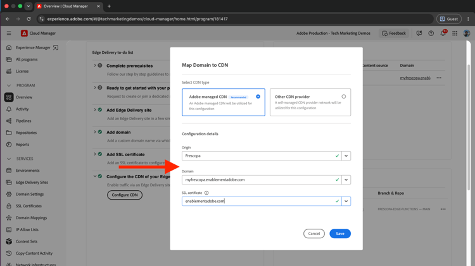This screenshot has height=266, width=475.
Task: Click the SSL Certificates lock icon
Action: [9, 206]
